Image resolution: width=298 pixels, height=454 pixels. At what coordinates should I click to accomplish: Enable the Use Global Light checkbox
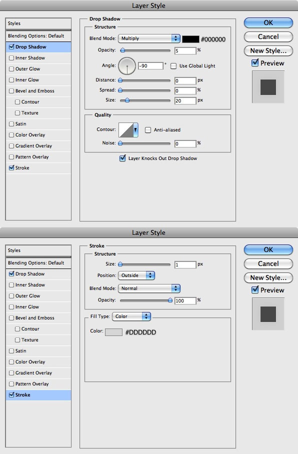click(173, 66)
